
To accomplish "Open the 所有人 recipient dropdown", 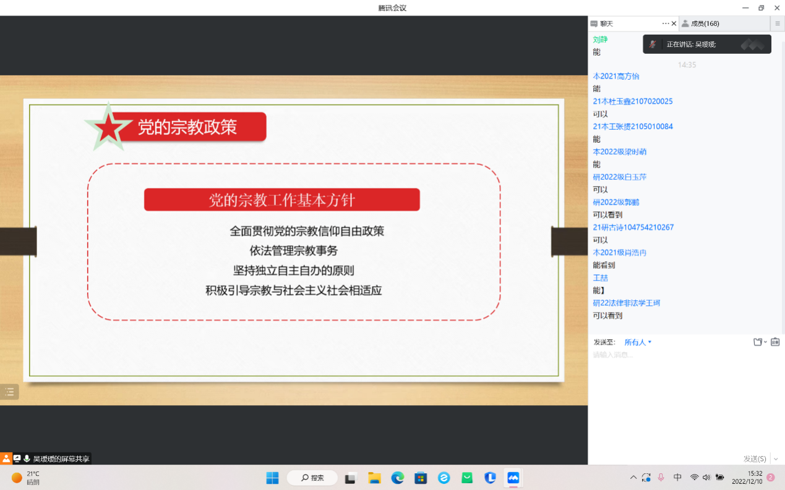I will [x=638, y=342].
